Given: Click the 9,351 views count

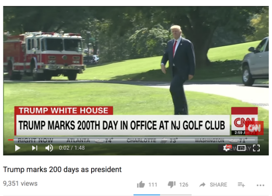Looking at the screenshot, I should pos(20,184).
